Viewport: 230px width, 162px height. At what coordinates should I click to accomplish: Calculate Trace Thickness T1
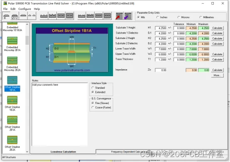click(x=217, y=60)
